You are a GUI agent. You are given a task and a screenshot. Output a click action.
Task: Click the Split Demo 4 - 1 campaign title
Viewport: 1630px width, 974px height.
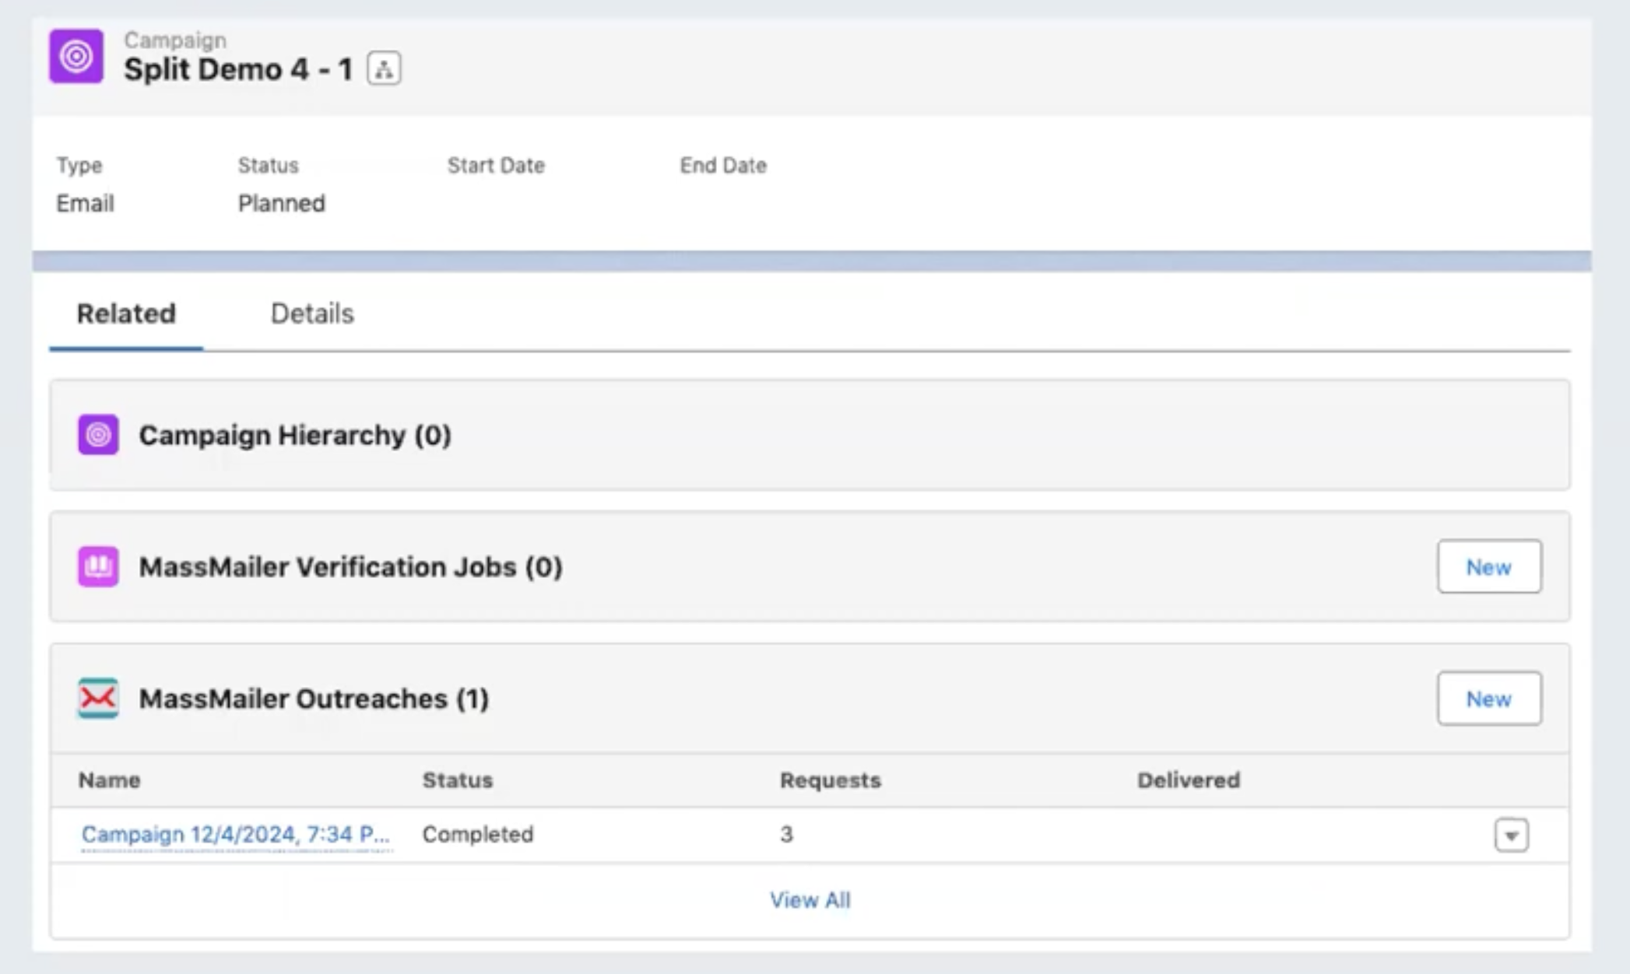point(238,69)
